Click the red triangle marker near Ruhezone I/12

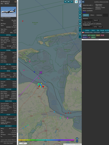pyautogui.click(x=23, y=21)
